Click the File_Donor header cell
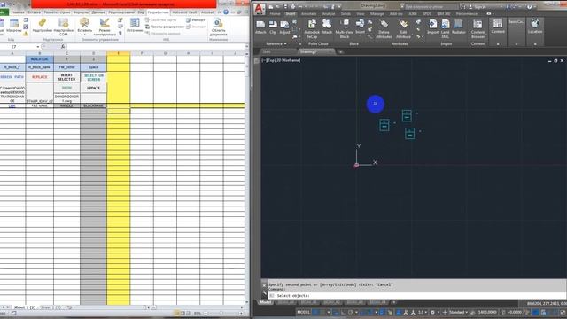The width and height of the screenshot is (567, 319). 67,67
